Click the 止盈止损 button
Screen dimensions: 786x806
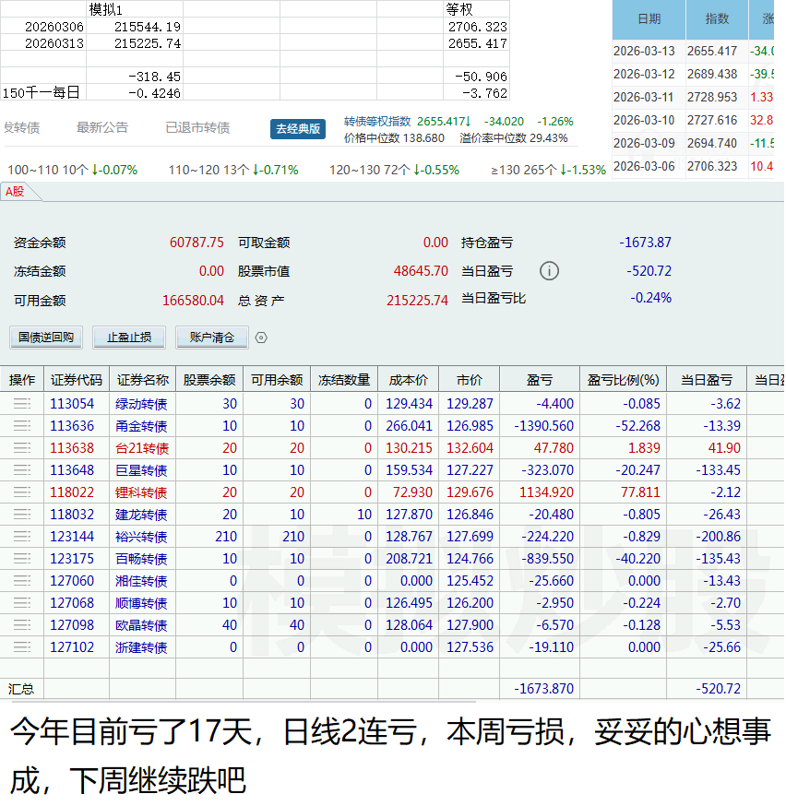(x=129, y=338)
